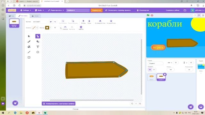
Task: Click the sprite x position field
Action: pyautogui.click(x=176, y=63)
